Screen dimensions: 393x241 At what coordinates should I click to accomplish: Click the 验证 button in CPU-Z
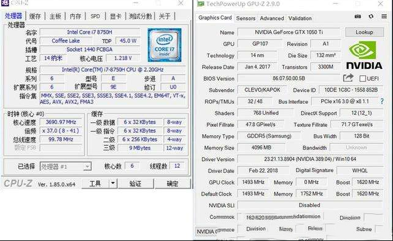coord(136,183)
